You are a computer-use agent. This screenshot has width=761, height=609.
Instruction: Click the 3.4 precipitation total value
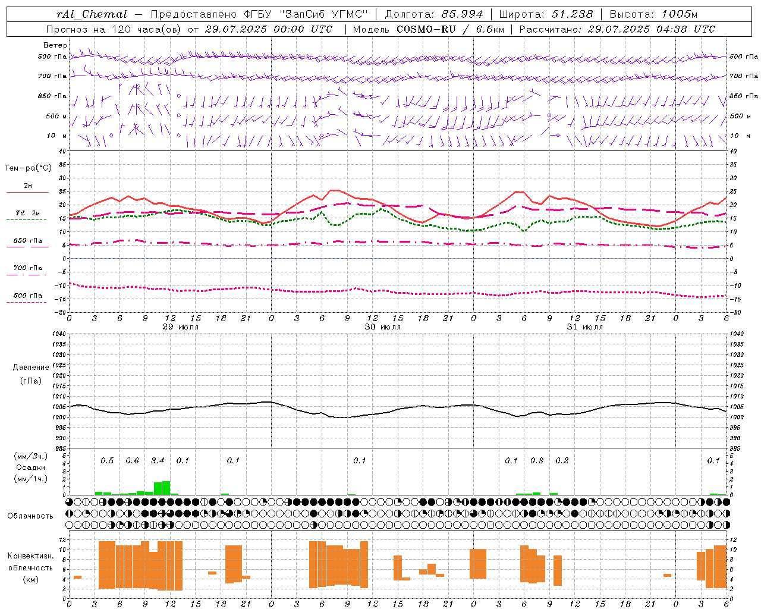[x=158, y=460]
